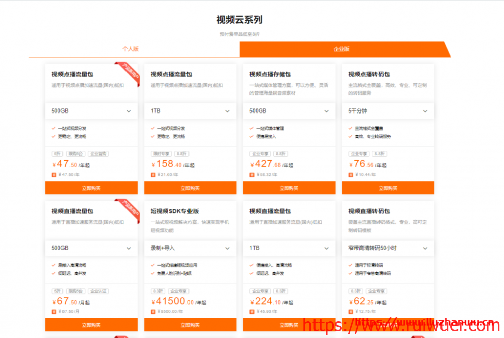Click the 企业首购 tag above ¥47.50
The width and height of the screenshot is (504, 338).
pyautogui.click(x=98, y=154)
